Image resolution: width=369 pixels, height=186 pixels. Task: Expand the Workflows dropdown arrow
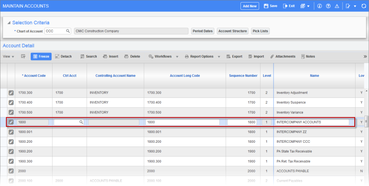pyautogui.click(x=177, y=57)
